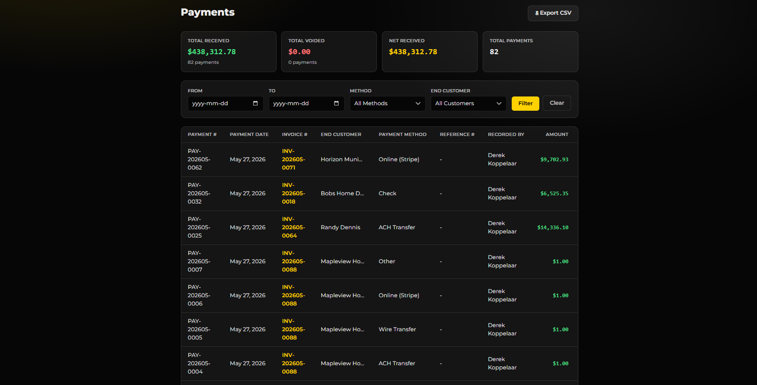Click the Payment Method column header
Screen dimensions: 757x385
403,135
